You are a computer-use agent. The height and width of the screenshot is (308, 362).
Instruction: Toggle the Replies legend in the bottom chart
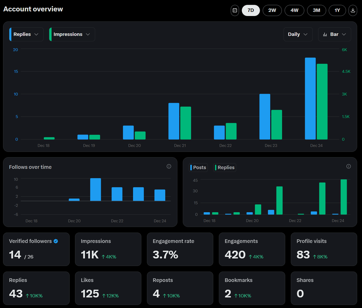tap(224, 167)
